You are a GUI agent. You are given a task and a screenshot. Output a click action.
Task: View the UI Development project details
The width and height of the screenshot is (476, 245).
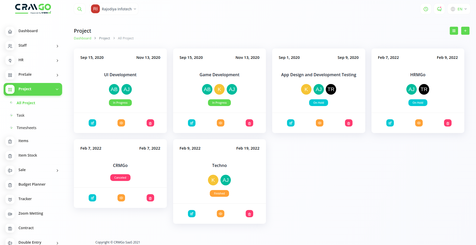(x=121, y=123)
